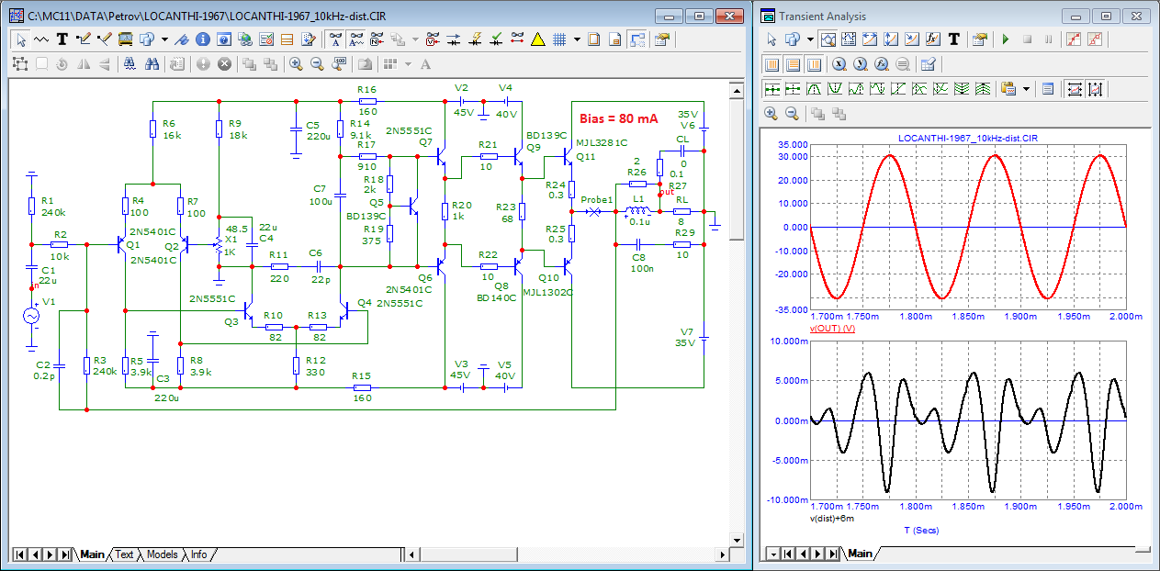Click the v(OUT) (V) plot label
The image size is (1160, 571).
click(832, 328)
